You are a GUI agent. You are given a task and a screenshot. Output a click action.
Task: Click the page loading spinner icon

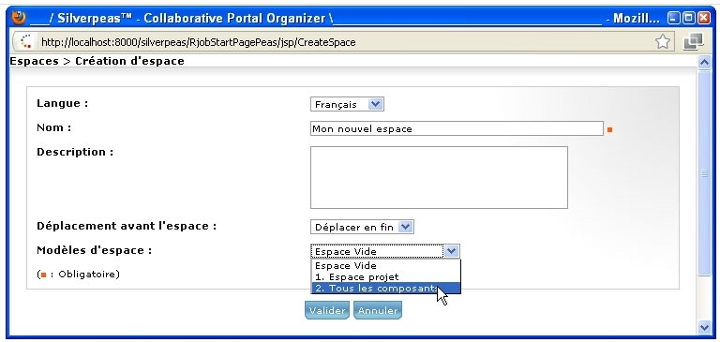click(x=25, y=41)
